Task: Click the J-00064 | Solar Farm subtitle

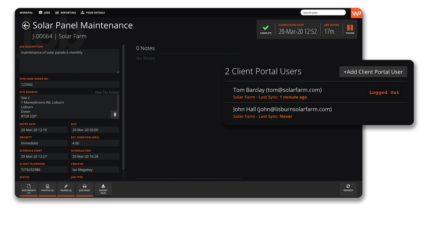Action: 59,36
